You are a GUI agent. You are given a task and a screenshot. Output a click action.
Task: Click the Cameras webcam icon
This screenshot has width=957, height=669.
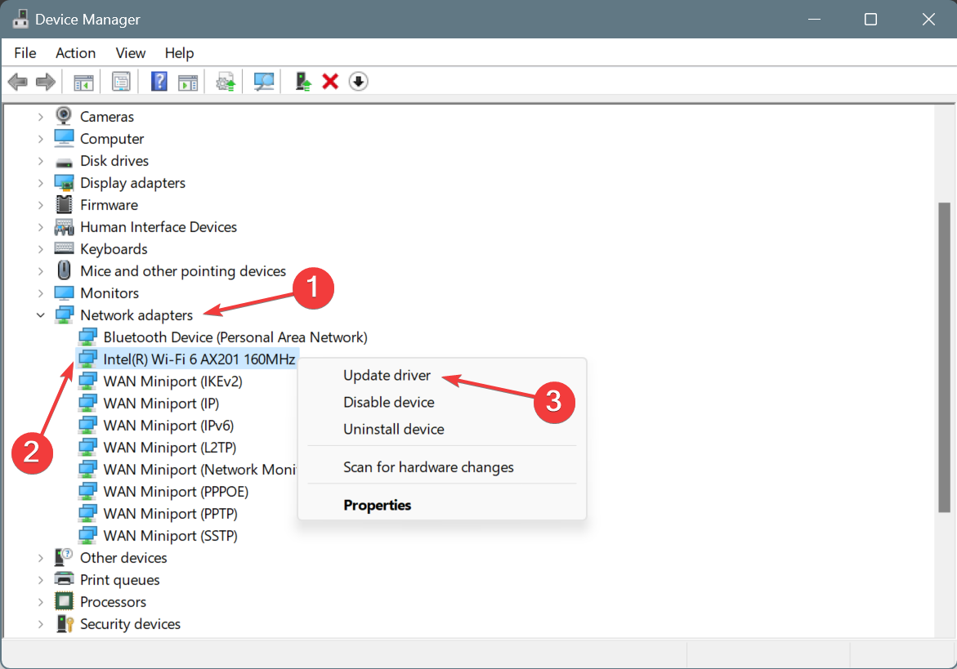click(x=64, y=116)
